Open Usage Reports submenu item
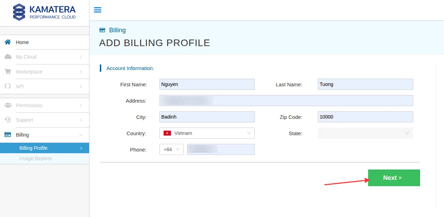The height and width of the screenshot is (217, 444). coord(44,158)
